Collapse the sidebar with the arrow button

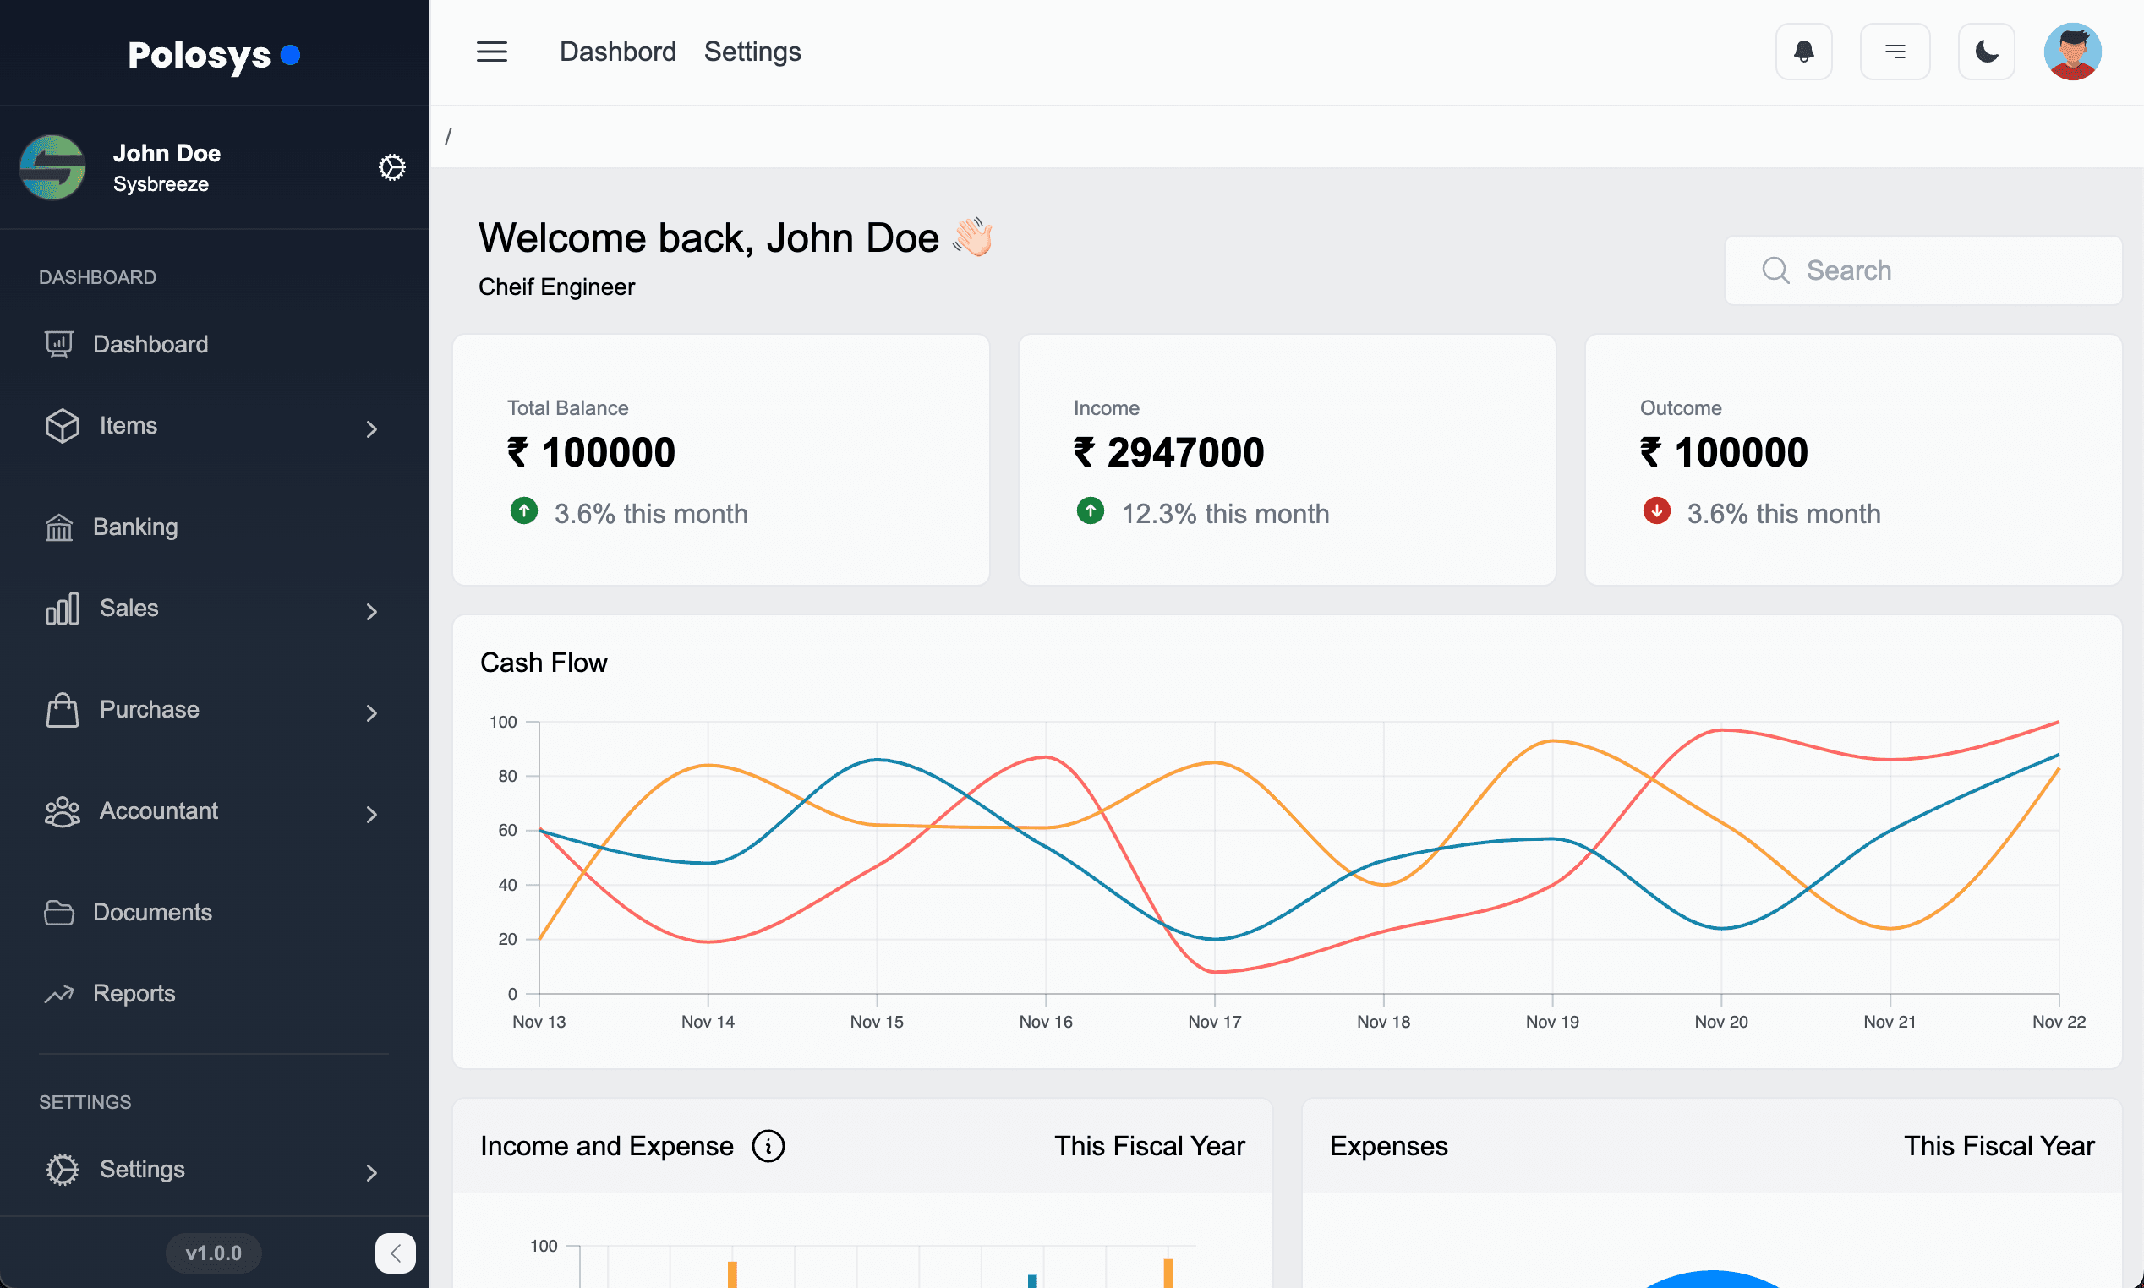click(x=395, y=1253)
